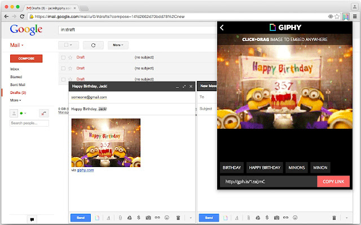Image resolution: width=361 pixels, height=225 pixels.
Task: Insert emoticon in New Message compose window
Action: tap(295, 218)
